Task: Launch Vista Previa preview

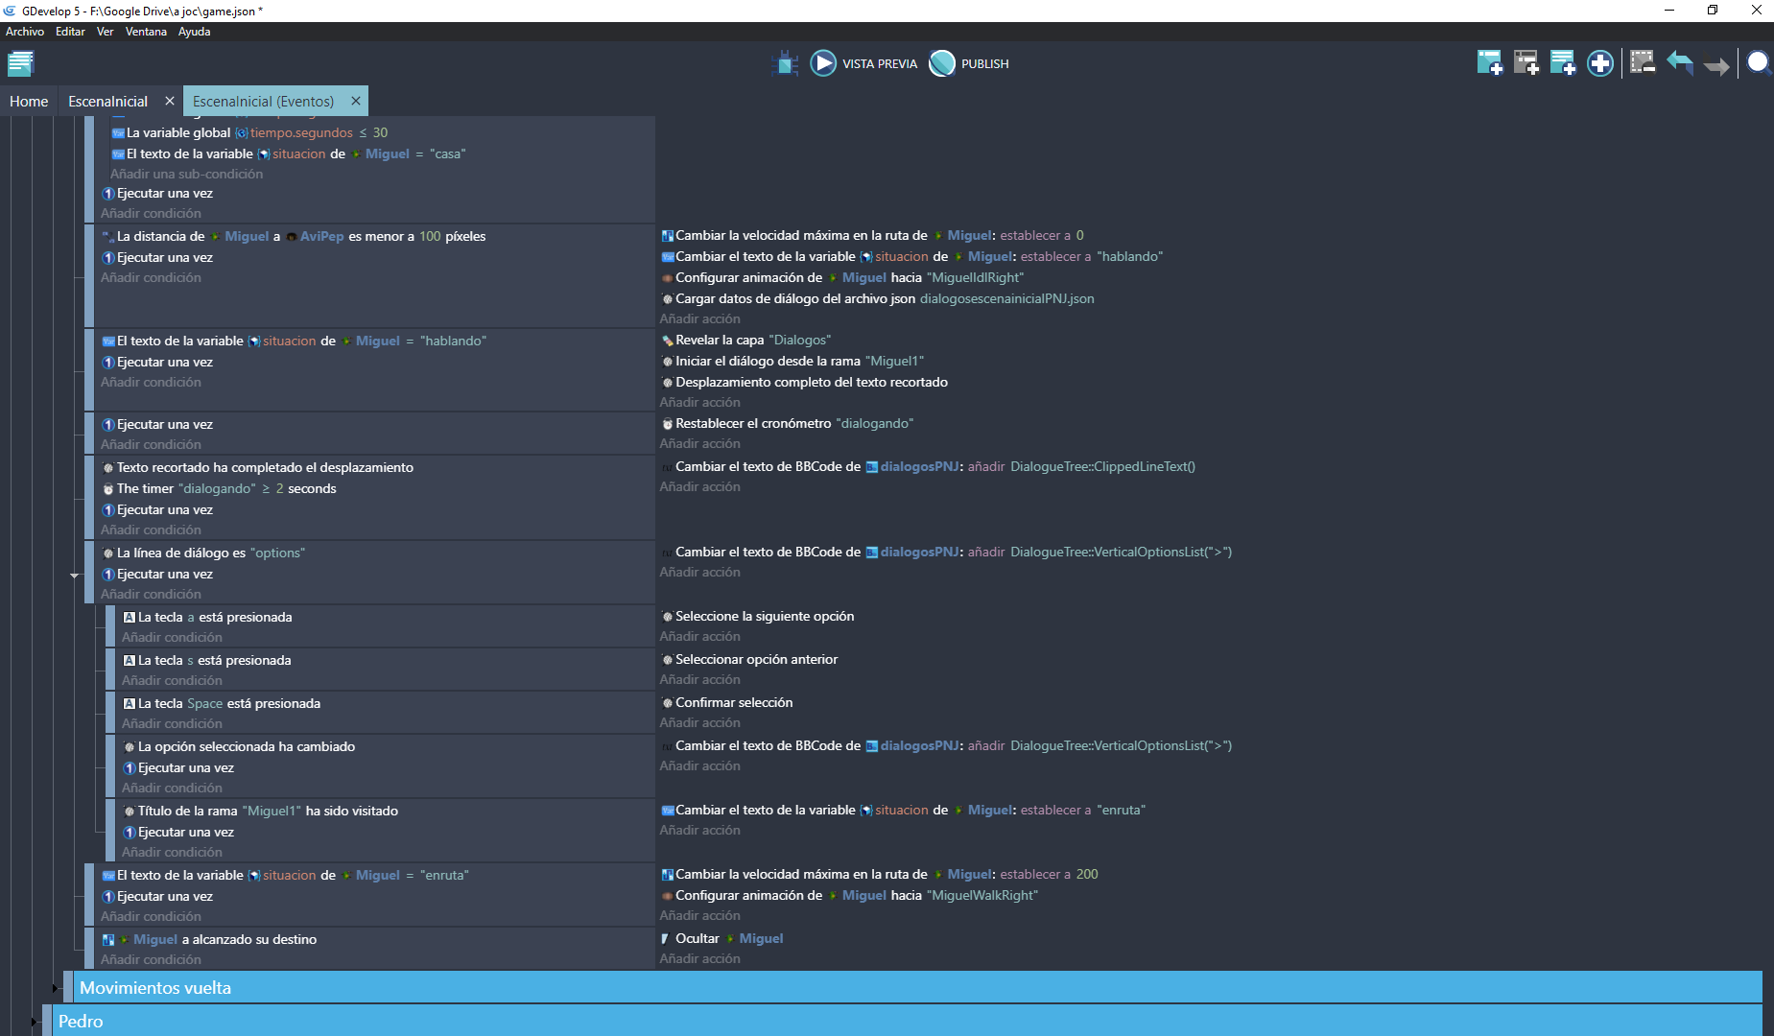Action: click(x=863, y=64)
